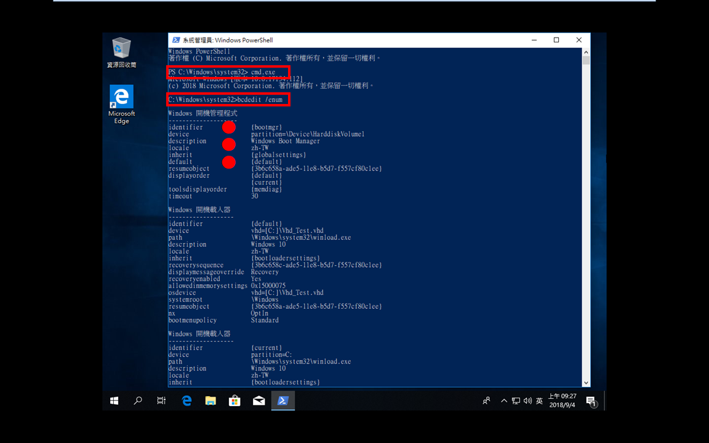
Task: Click the PowerShell icon in title bar
Action: (x=176, y=40)
